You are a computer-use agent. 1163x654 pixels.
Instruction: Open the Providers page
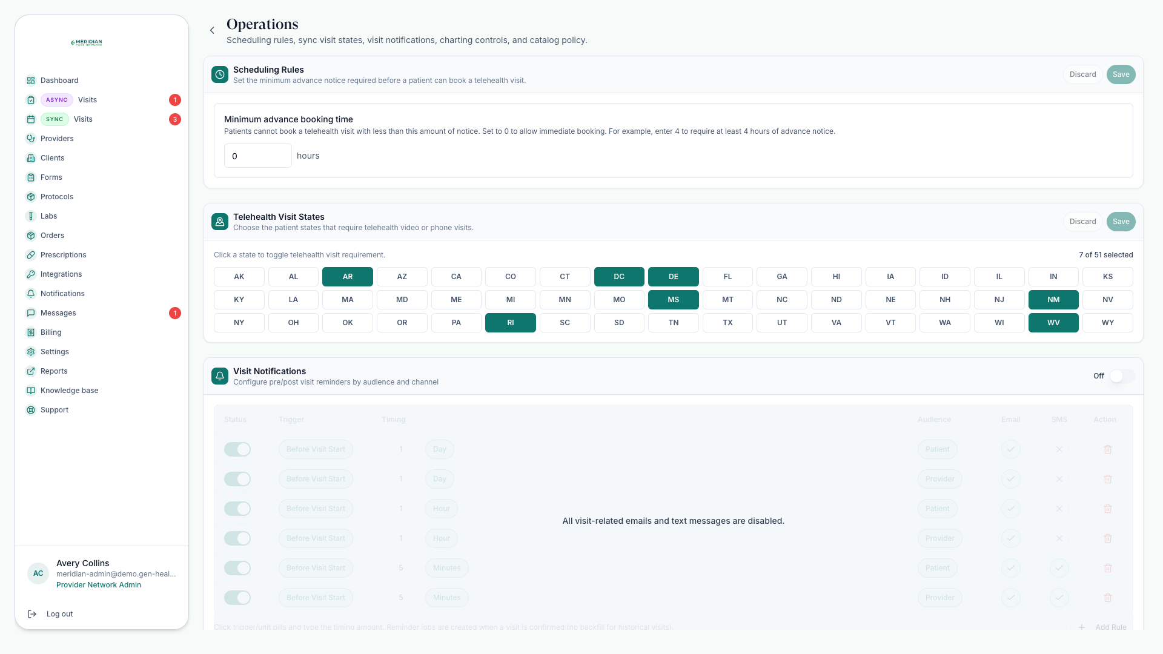(x=102, y=139)
